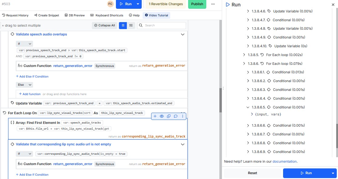The width and height of the screenshot is (338, 179).
Task: Select the Array: Find First Element In step
Action: point(98,129)
